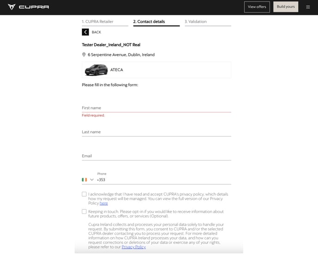Click the CUPRA logo in header

28,7
